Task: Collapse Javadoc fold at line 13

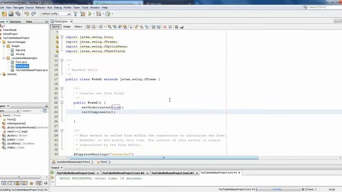Action: point(62,60)
